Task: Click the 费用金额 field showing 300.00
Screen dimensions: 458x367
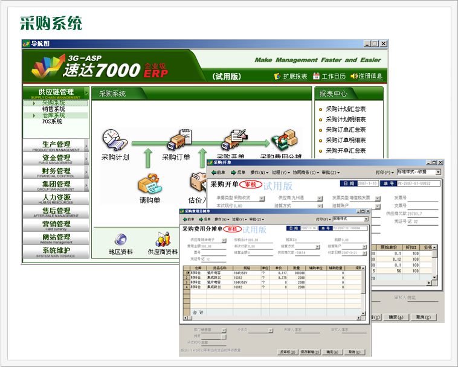Action: point(214,246)
